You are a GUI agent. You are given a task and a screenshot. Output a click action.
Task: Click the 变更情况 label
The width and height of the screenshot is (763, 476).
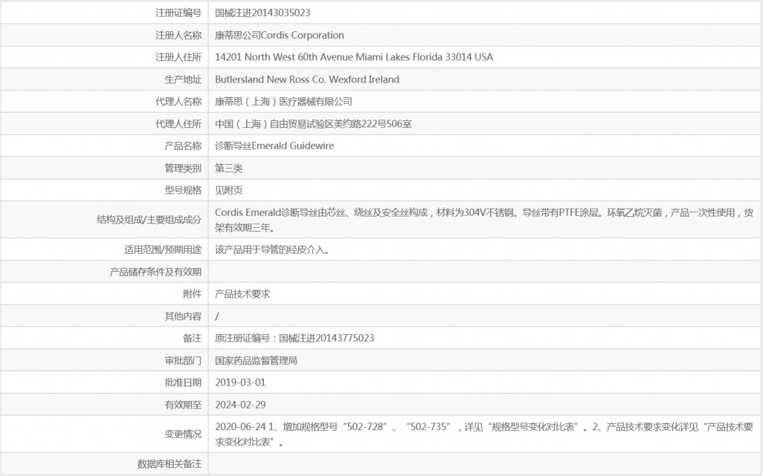(x=183, y=434)
